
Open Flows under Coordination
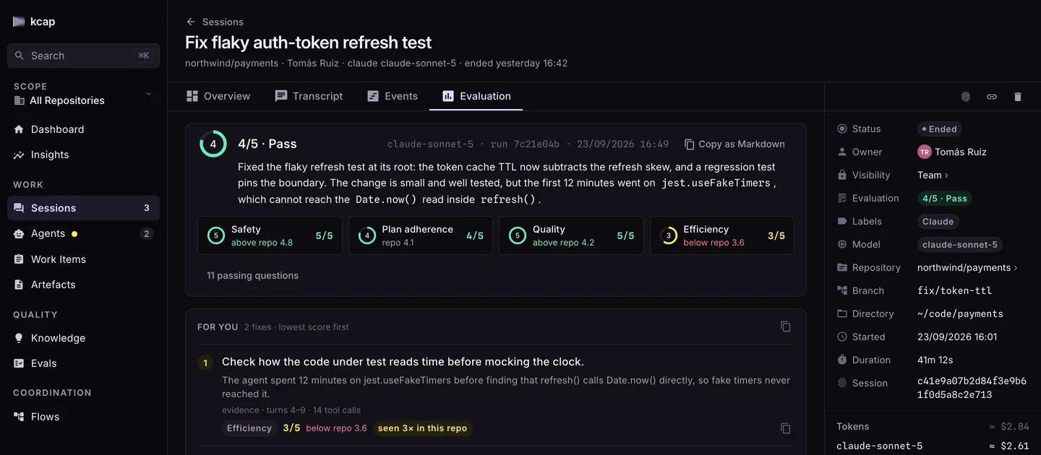pyautogui.click(x=83, y=417)
